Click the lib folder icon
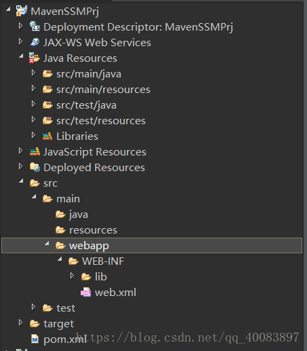The width and height of the screenshot is (307, 351). (x=86, y=276)
